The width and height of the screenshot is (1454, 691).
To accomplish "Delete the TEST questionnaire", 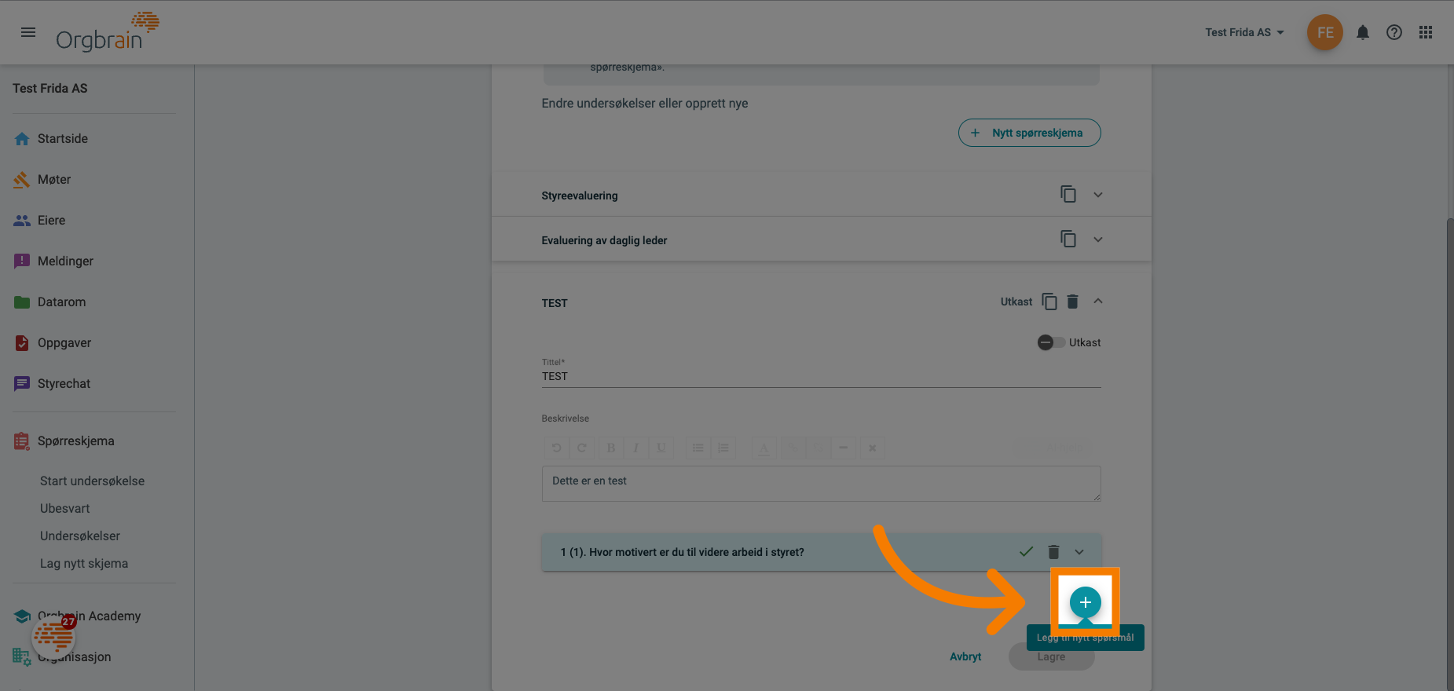I will (x=1073, y=302).
